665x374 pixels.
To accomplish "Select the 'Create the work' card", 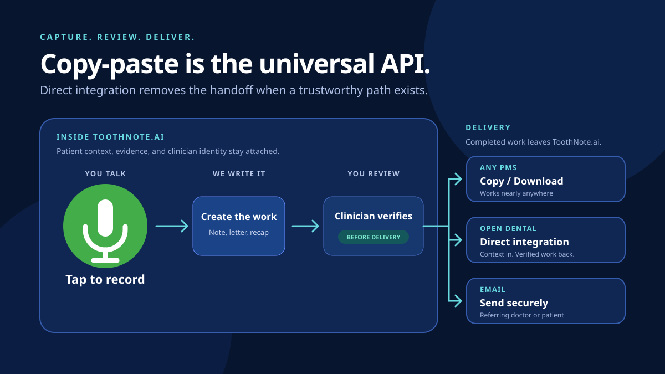I will tap(239, 226).
